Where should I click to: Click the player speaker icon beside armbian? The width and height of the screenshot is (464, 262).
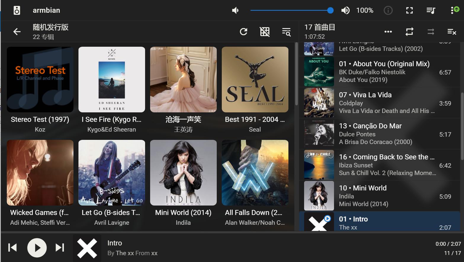click(17, 10)
